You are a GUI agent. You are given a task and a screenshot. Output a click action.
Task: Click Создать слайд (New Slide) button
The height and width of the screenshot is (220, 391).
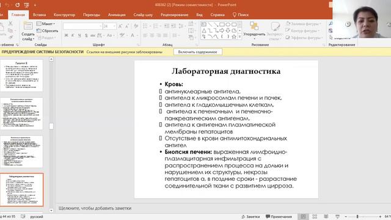(x=27, y=32)
